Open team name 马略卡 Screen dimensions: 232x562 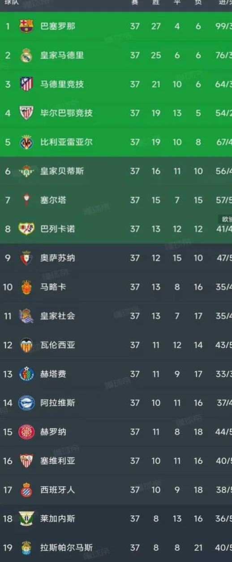[x=53, y=287]
